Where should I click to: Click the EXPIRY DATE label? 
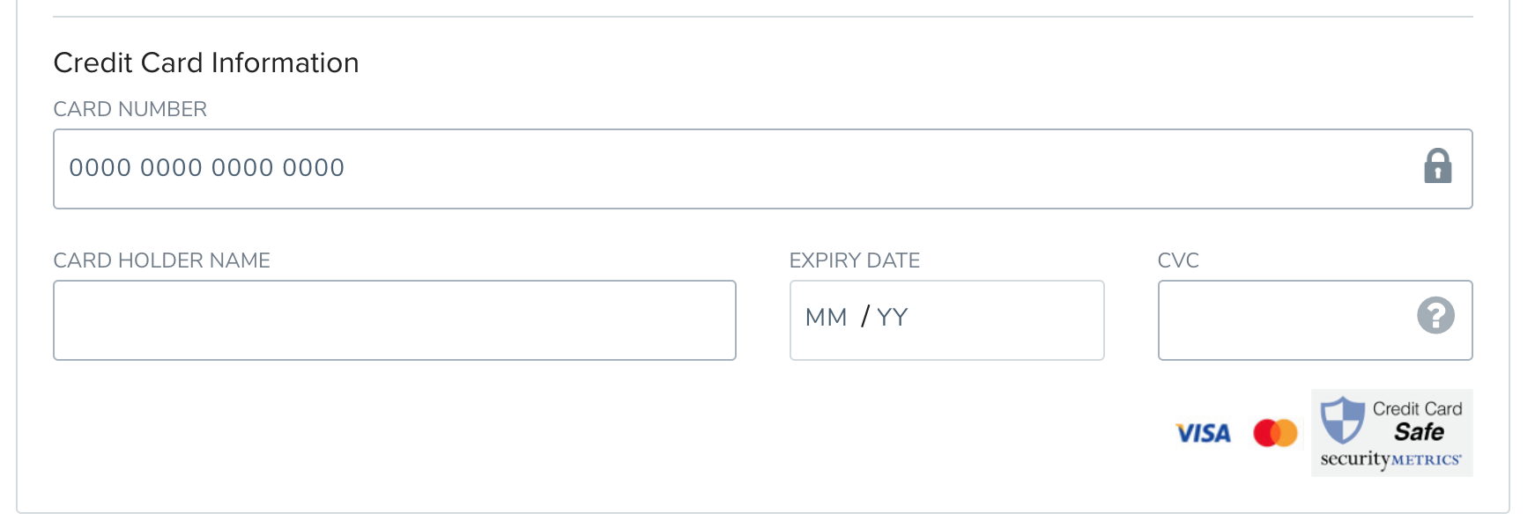[854, 260]
